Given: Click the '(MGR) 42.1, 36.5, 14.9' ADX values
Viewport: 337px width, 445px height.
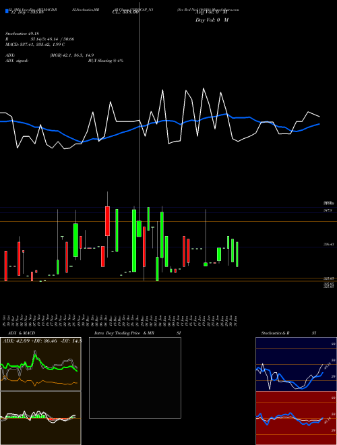Looking at the screenshot, I should pos(71,55).
